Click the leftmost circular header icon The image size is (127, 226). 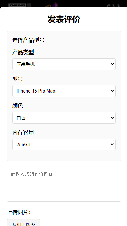tap(109, 6)
